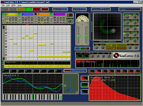This screenshot has height=106, width=143.
Task: Click the left master volume fader
Action: [x=79, y=36]
